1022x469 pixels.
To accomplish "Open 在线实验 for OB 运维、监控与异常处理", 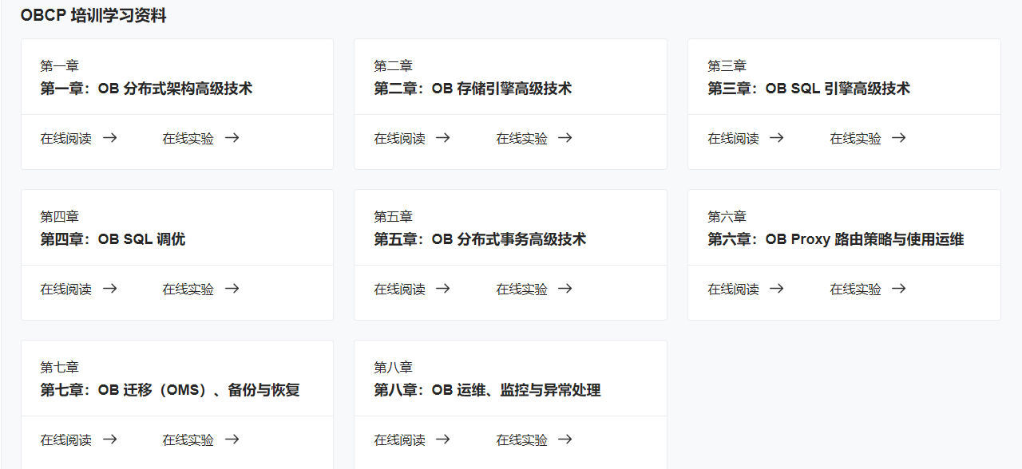I will (x=521, y=439).
